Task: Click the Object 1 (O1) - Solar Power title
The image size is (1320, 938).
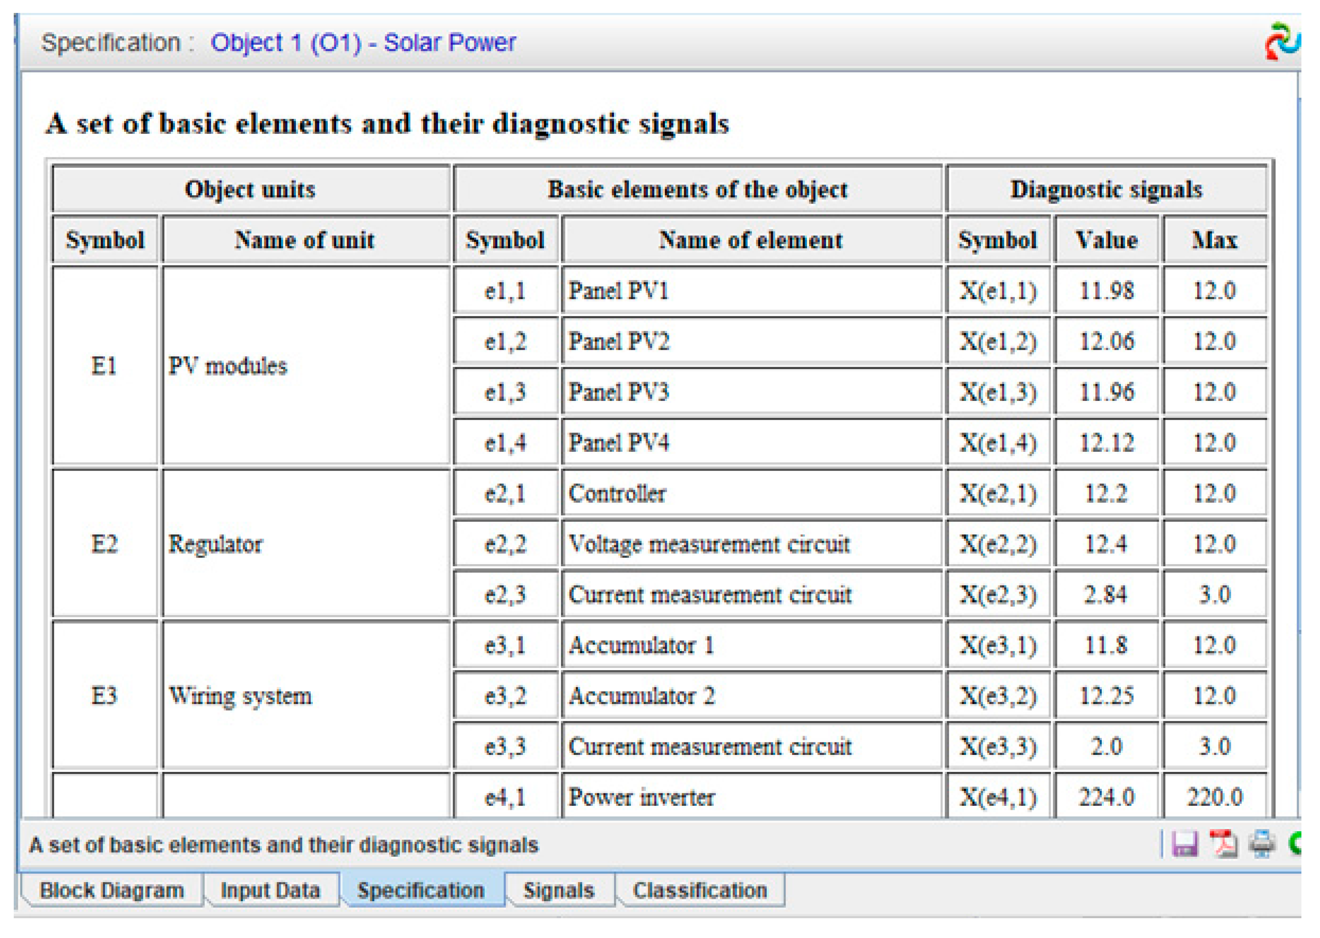Action: click(x=363, y=43)
